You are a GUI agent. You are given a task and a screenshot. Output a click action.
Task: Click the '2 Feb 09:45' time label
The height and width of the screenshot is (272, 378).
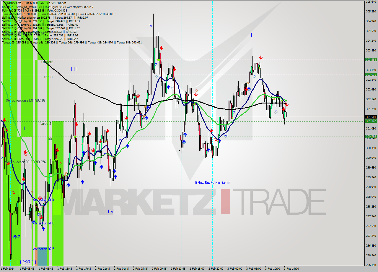click(x=159, y=269)
